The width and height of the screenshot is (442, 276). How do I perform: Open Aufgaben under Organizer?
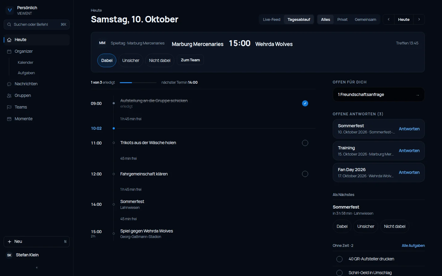26,73
